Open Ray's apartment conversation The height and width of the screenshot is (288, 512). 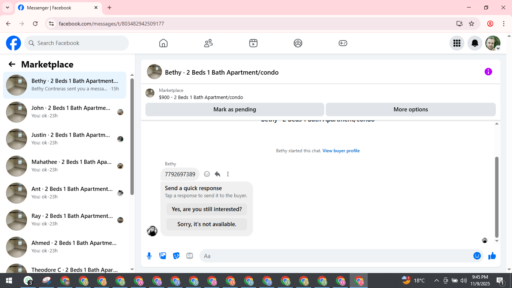[x=64, y=220]
